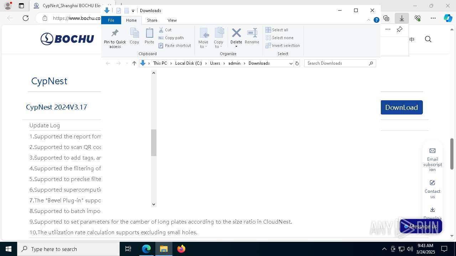Expand address bar history dropdown
This screenshot has width=456, height=256.
click(x=291, y=63)
